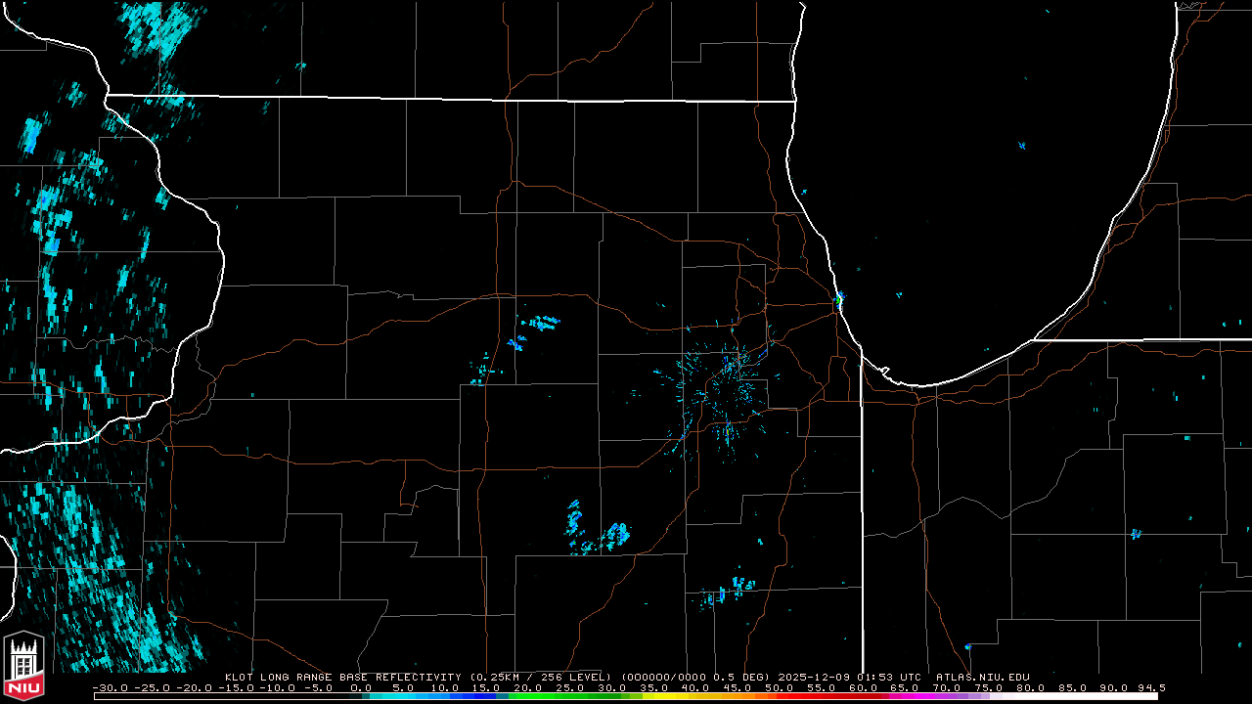
Task: Click the NIU castle logo
Action: (23, 665)
